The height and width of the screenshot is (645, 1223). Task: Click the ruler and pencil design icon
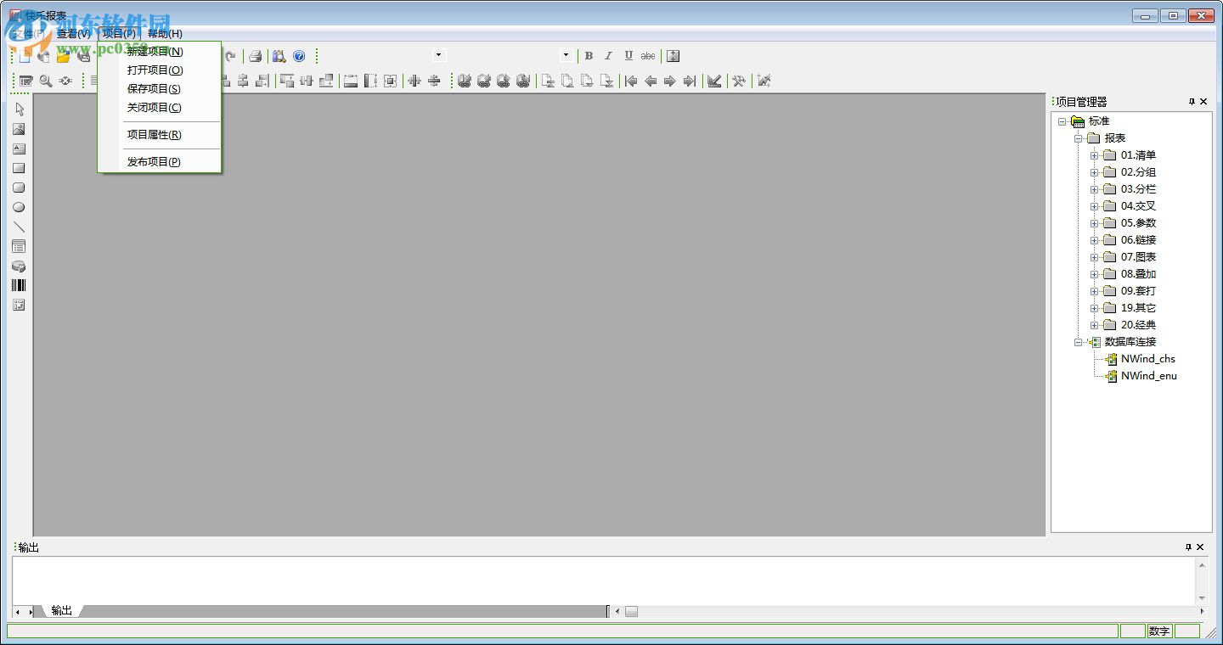coord(714,81)
